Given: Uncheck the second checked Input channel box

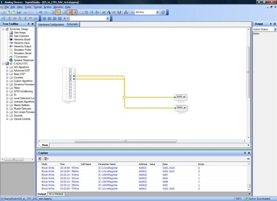Looking at the screenshot, I should tap(70, 79).
